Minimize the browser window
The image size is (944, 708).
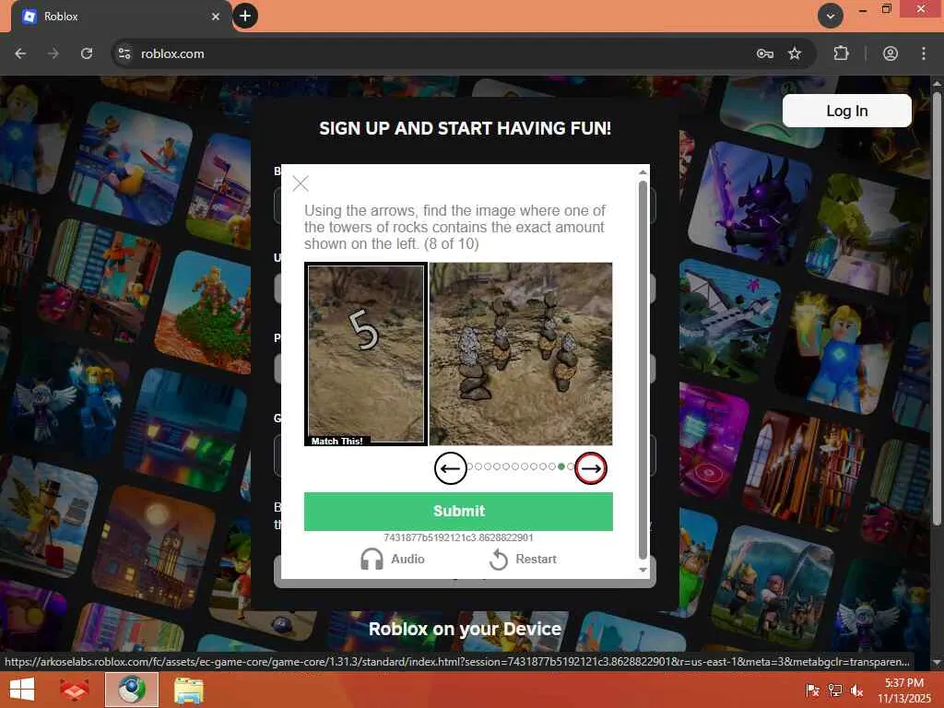point(863,10)
